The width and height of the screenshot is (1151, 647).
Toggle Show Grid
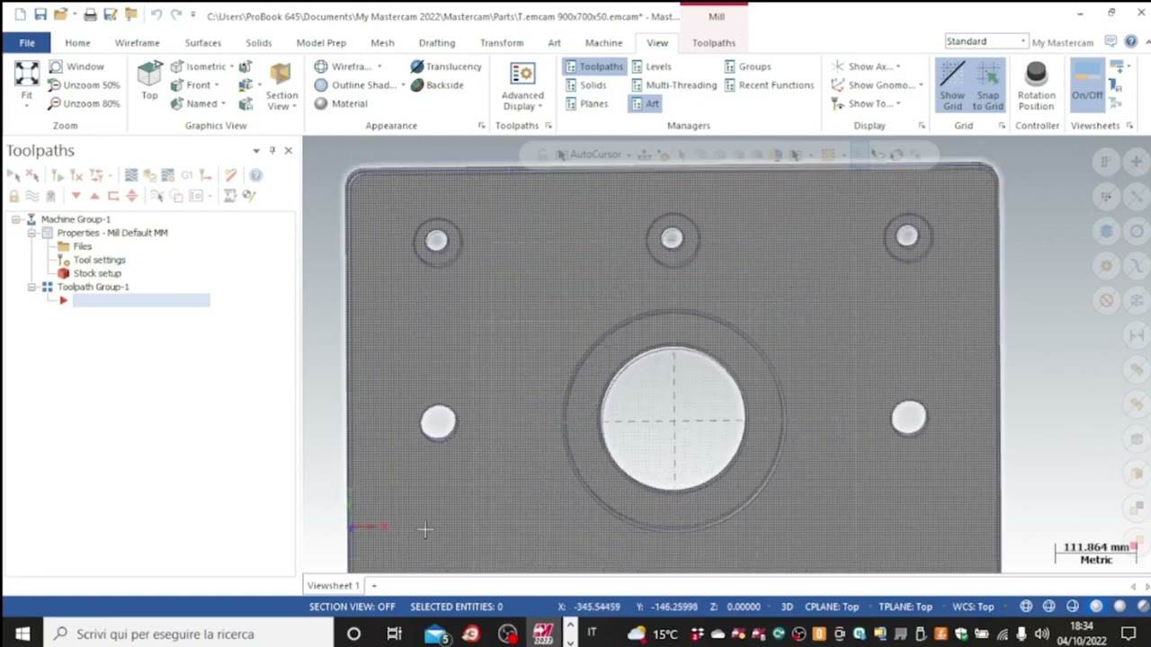click(x=952, y=86)
